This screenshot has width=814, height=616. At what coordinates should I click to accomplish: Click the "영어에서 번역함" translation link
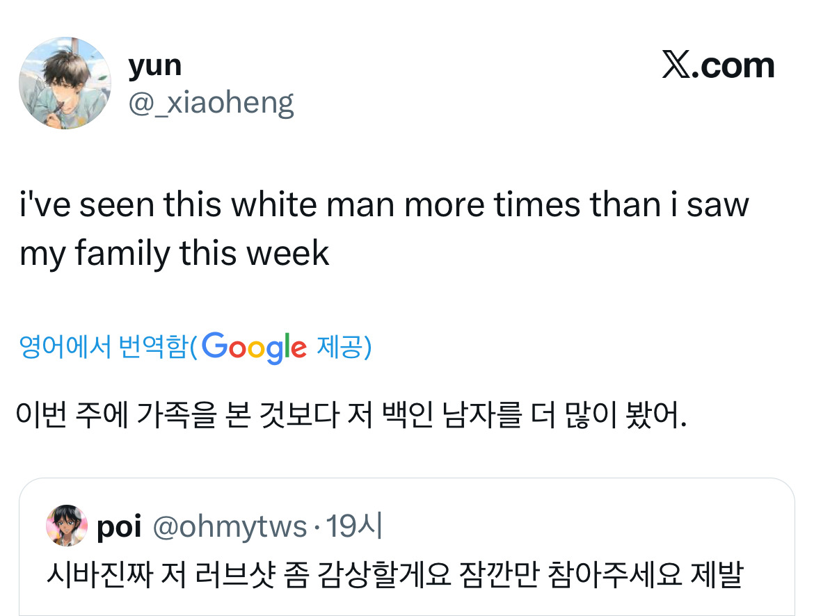104,346
